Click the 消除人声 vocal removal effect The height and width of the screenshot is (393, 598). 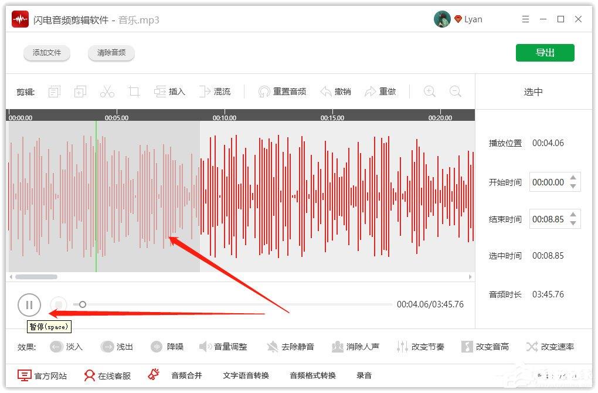[x=355, y=347]
